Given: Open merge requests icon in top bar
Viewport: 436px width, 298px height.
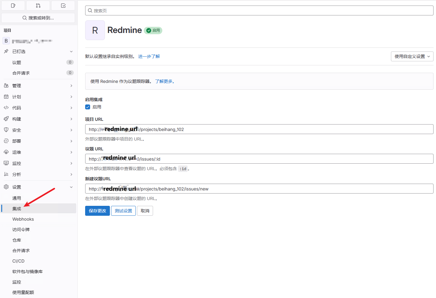Looking at the screenshot, I should tap(38, 6).
